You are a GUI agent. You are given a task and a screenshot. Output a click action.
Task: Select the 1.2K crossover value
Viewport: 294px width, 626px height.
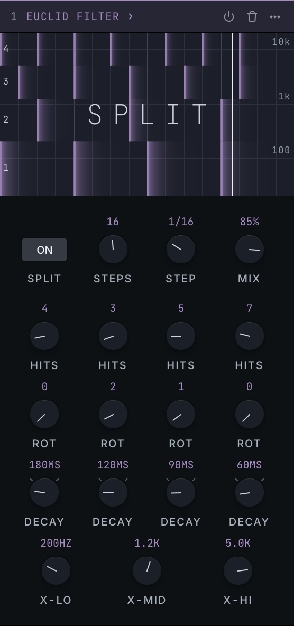pos(147,544)
